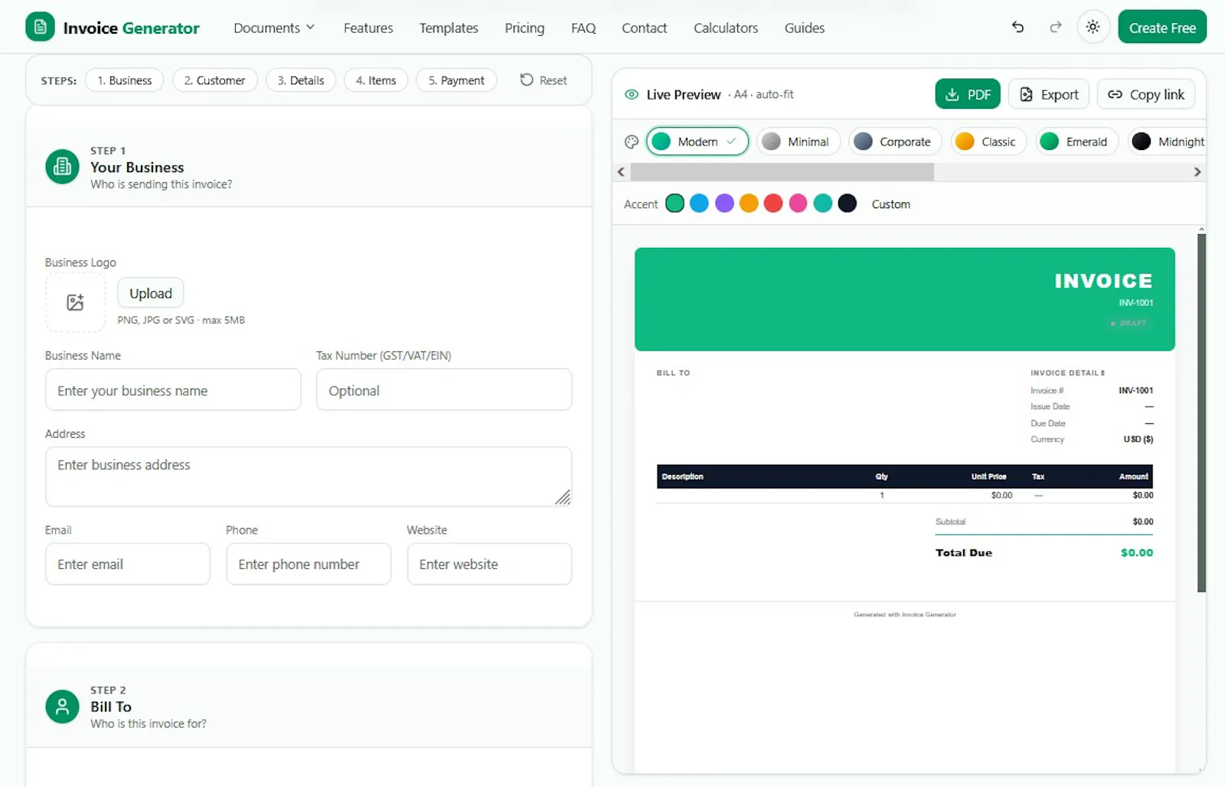Click the Step 2 Bill To person icon
The image size is (1225, 787).
coord(62,707)
